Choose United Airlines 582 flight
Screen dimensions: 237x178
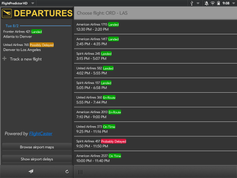coord(156,70)
